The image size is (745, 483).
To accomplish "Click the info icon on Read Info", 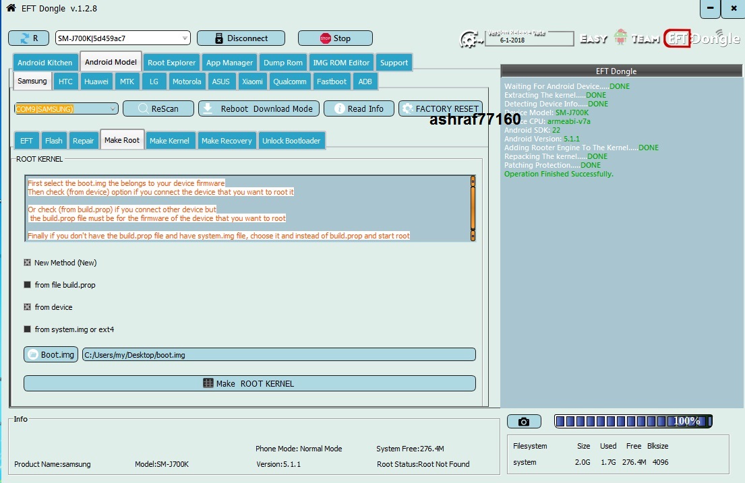I will coord(339,108).
